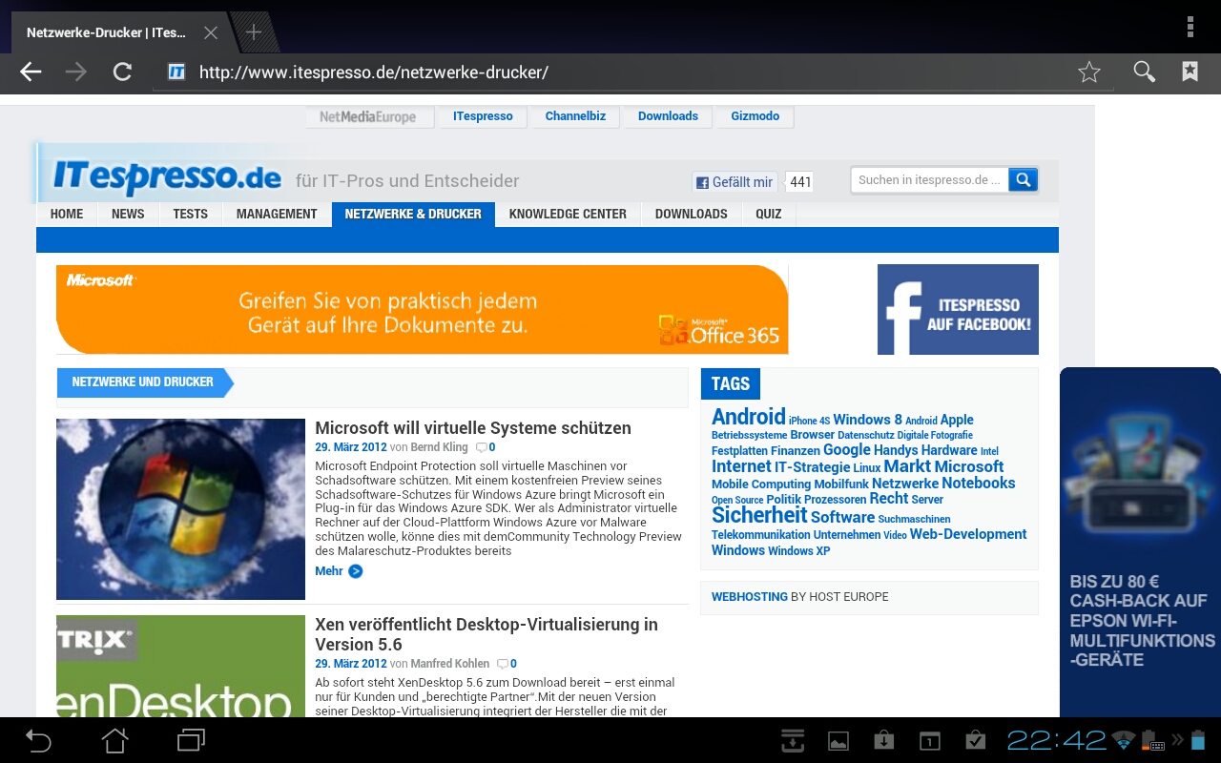
Task: Click the ITespresso network link
Action: (x=483, y=116)
